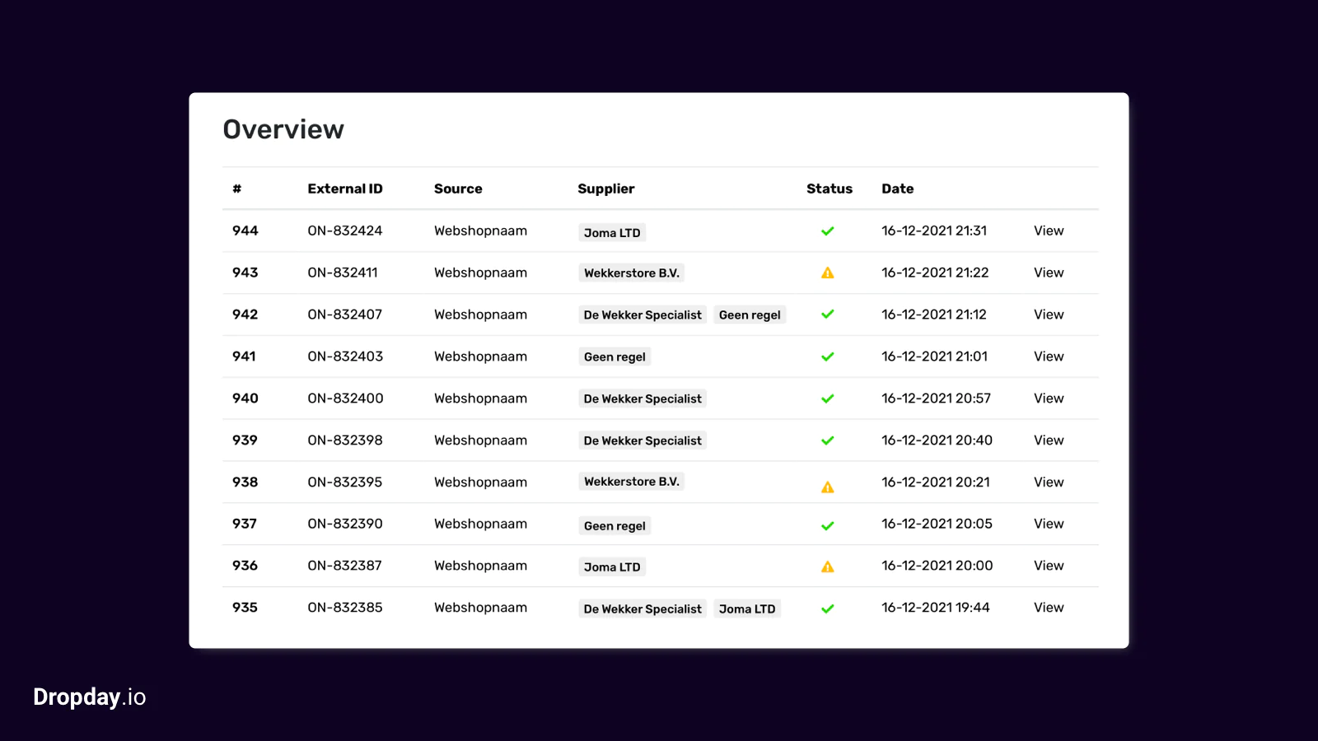Viewport: 1318px width, 741px height.
Task: Select De Wekker Specialist tag in row 942
Action: 643,315
